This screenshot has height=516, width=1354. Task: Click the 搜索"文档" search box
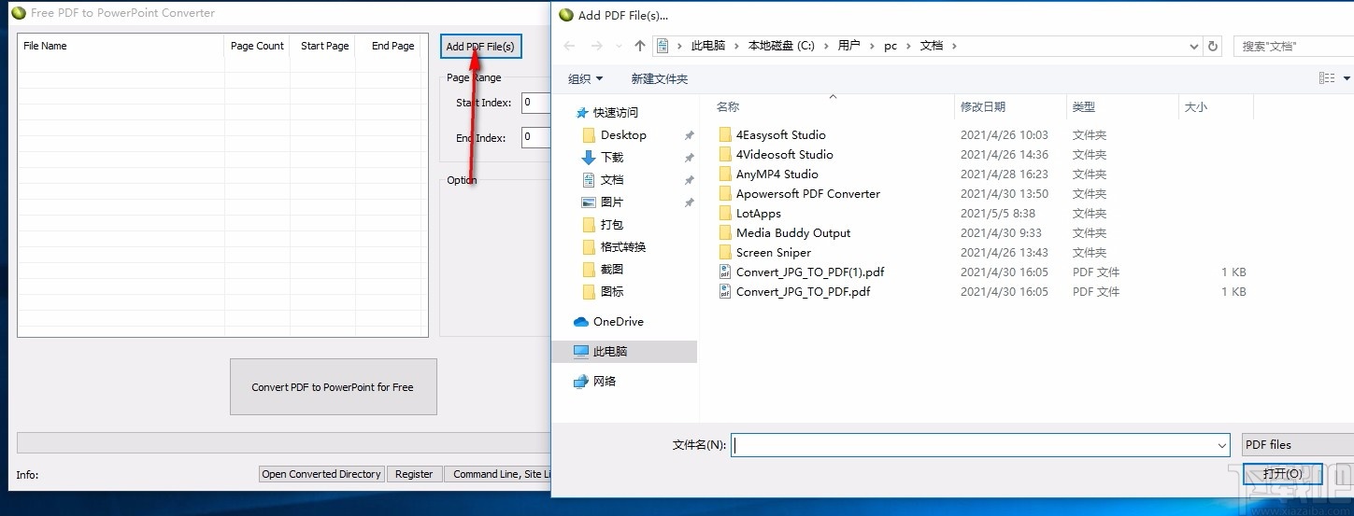pyautogui.click(x=1293, y=46)
